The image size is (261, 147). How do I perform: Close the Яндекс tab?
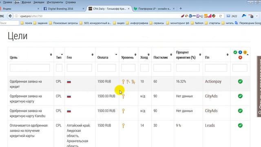pos(38,9)
